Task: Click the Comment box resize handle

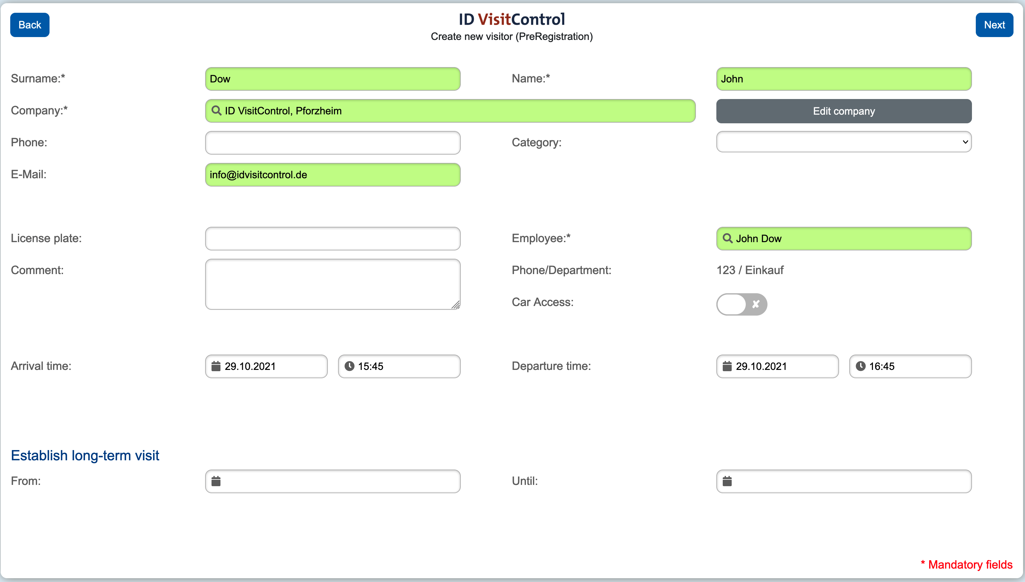Action: [x=455, y=305]
